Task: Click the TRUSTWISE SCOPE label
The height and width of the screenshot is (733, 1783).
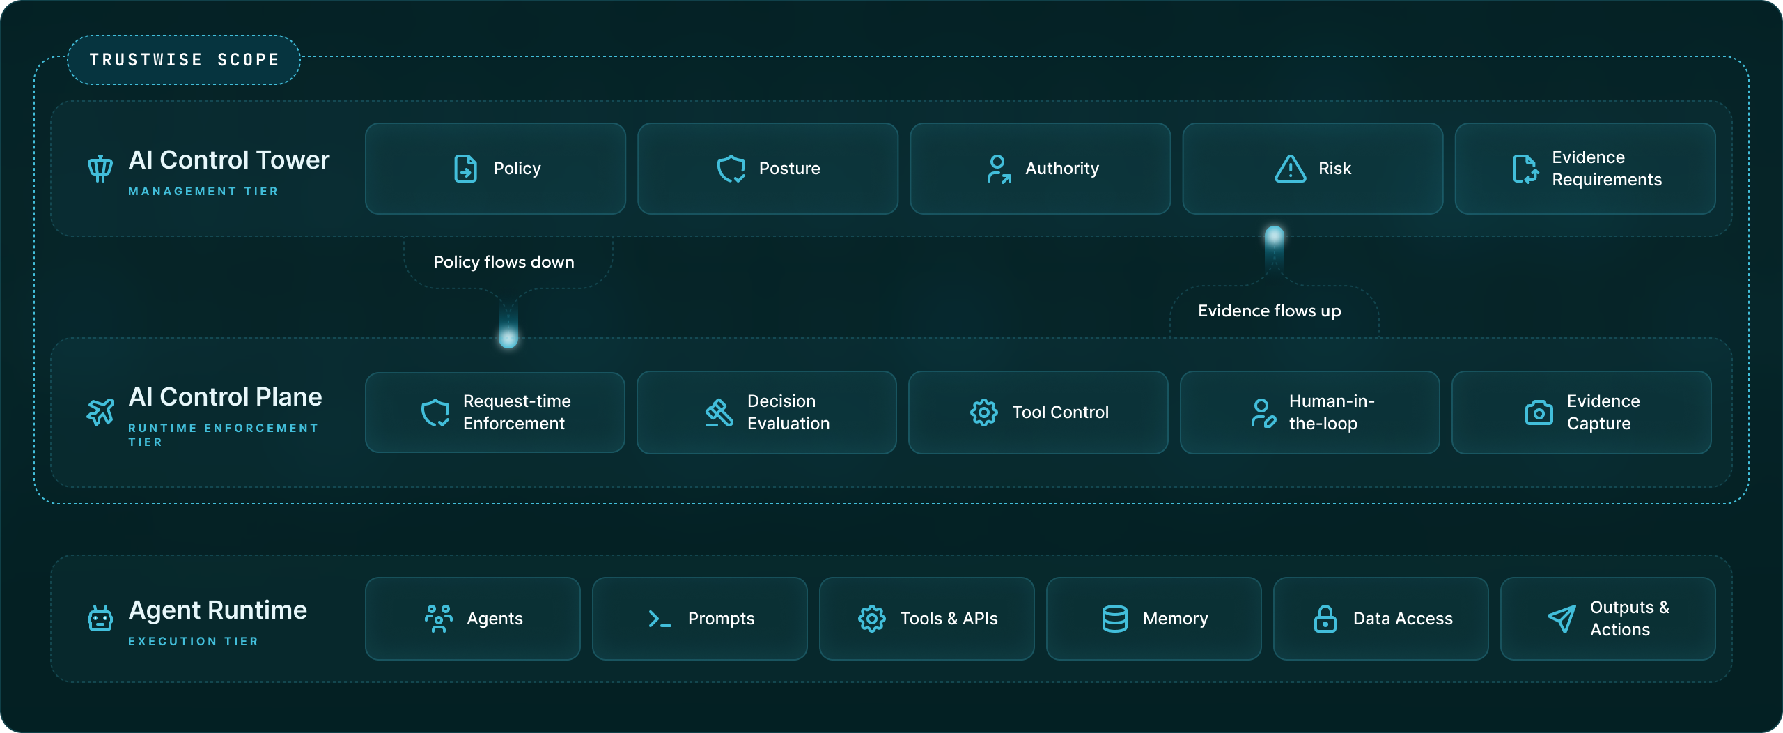Action: (185, 60)
